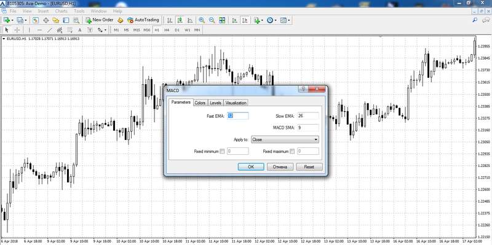Select the Equidistant Channel tool
The image size is (492, 245).
coord(60,30)
